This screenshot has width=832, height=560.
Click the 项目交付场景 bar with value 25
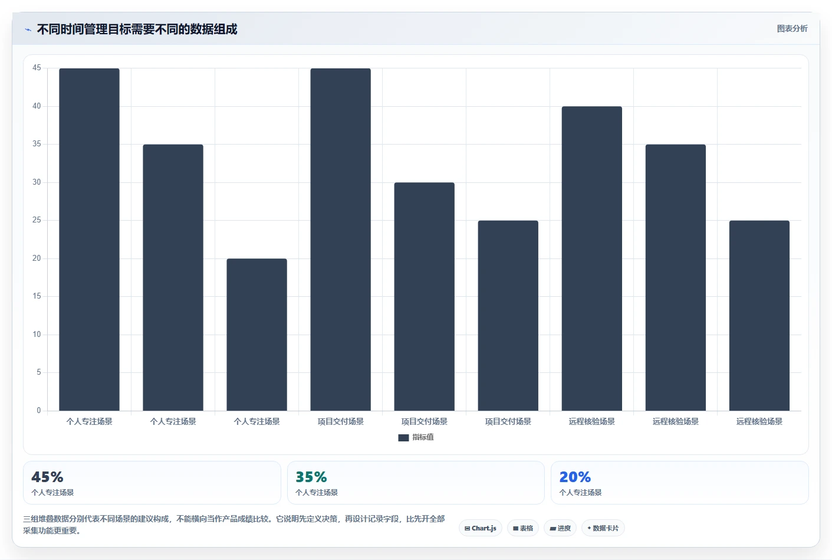pos(508,316)
